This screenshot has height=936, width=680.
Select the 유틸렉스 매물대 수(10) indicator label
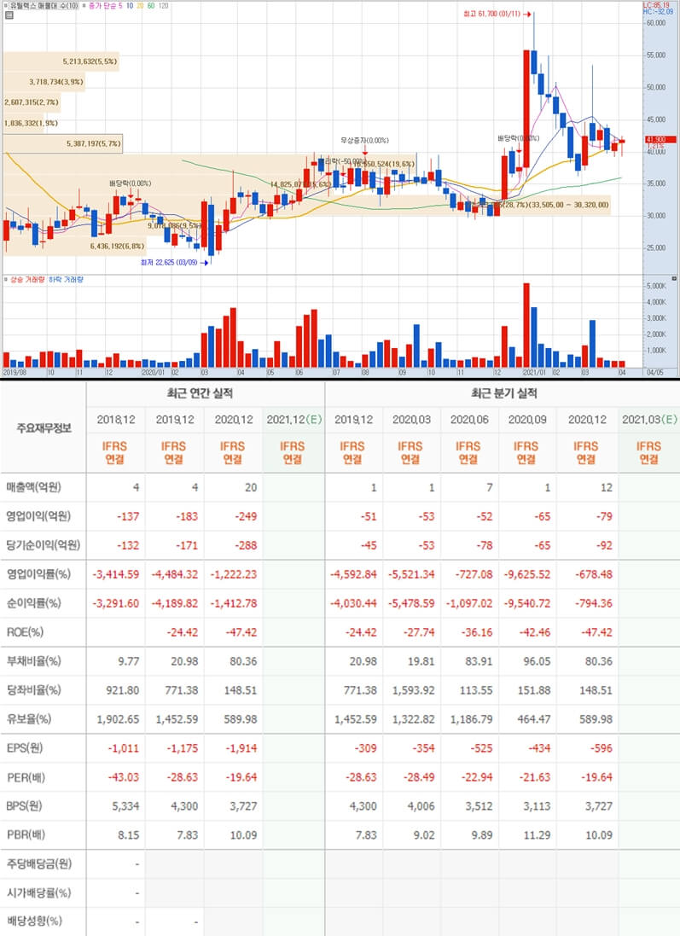point(44,5)
